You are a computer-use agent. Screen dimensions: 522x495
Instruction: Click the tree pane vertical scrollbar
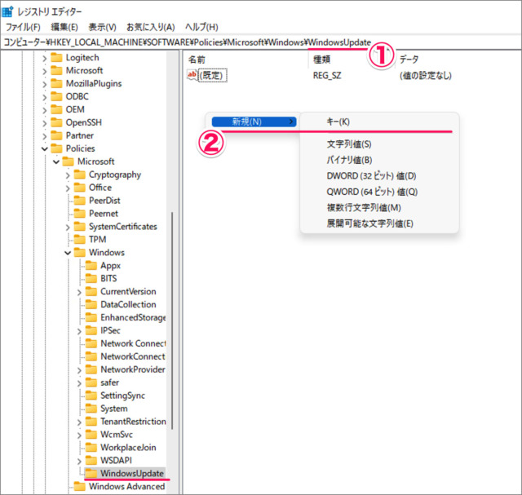172,320
